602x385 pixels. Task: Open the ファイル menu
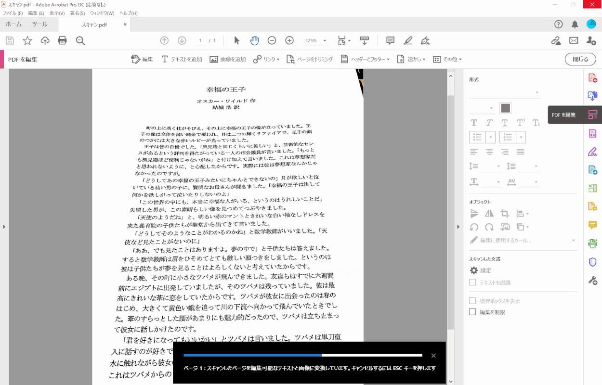tap(13, 13)
